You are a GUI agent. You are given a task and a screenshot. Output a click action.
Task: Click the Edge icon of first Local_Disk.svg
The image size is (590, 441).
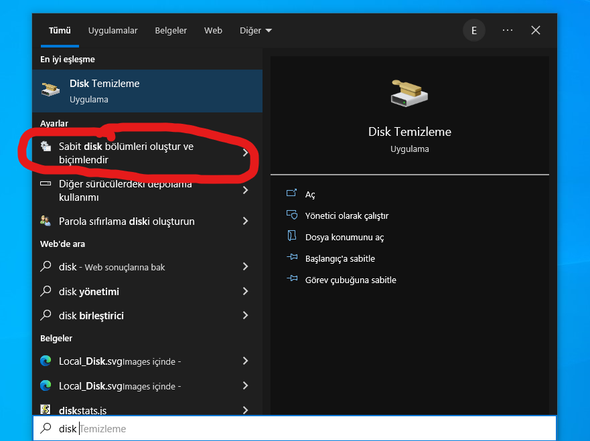point(46,361)
